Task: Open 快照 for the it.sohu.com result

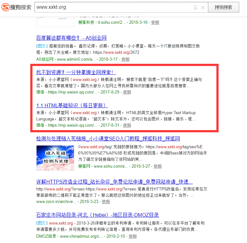Action: pyautogui.click(x=155, y=23)
